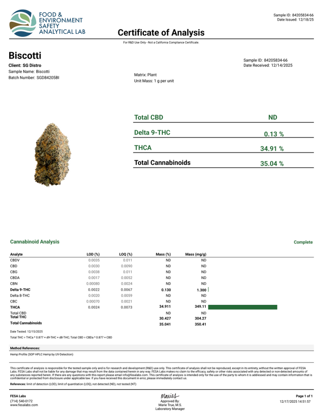Image resolution: width=321 pixels, height=418 pixels.
Task: Click the 0.13 % summary value
Action: [274, 134]
